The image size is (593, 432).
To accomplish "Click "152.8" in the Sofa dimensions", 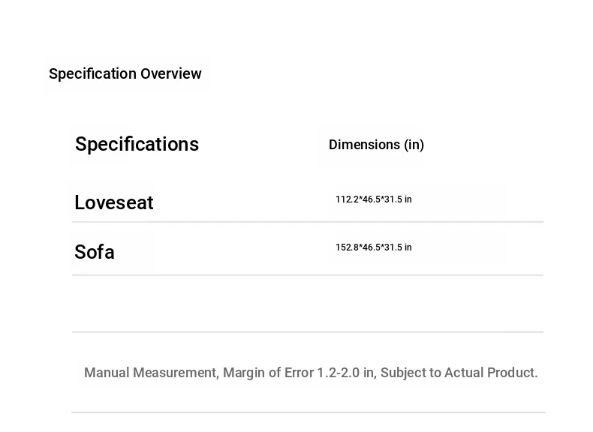I will 346,247.
